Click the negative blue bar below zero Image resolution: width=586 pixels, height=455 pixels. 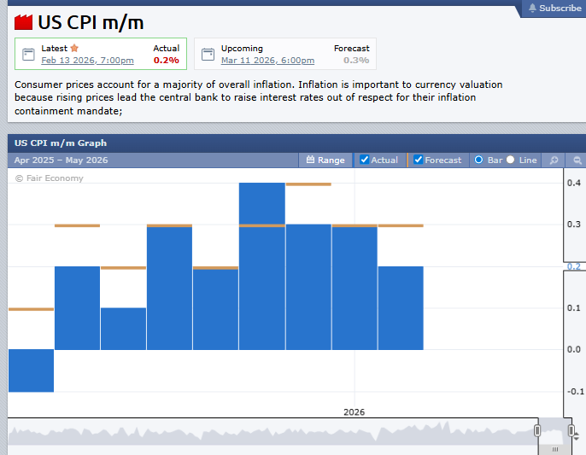31,370
